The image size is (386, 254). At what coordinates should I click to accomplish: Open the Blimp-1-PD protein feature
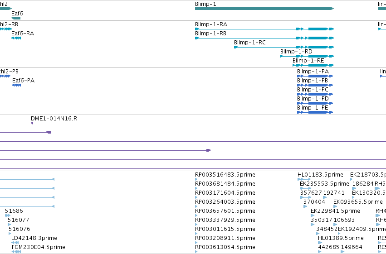[x=315, y=103]
